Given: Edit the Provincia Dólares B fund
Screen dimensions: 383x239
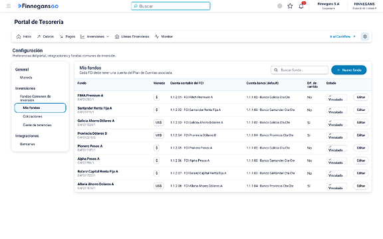Looking at the screenshot, I should (361, 135).
